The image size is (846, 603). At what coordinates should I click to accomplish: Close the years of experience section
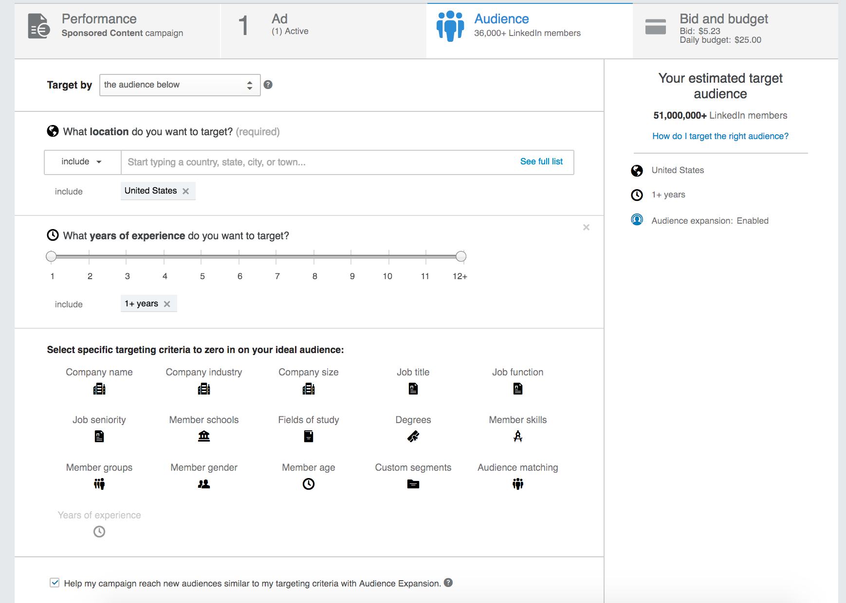coord(587,227)
